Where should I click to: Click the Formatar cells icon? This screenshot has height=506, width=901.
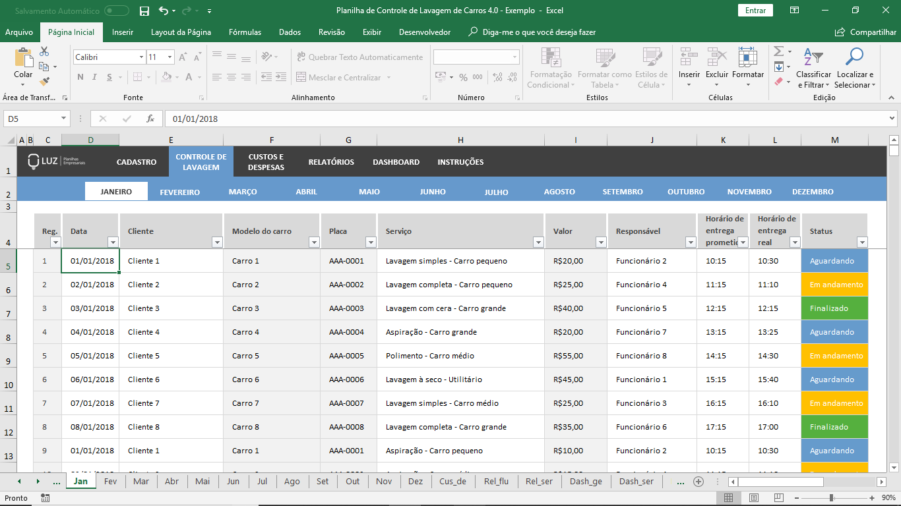point(748,57)
